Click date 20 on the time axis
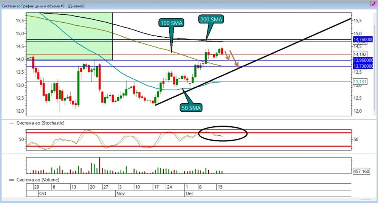The height and width of the screenshot is (203, 378). 92,187
